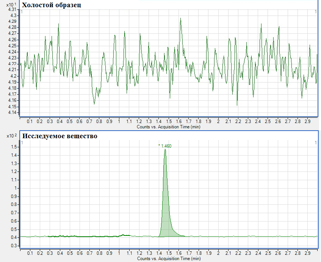
Task: Click the 1.4 x-axis tick label of the sample plot
Action: click(159, 253)
